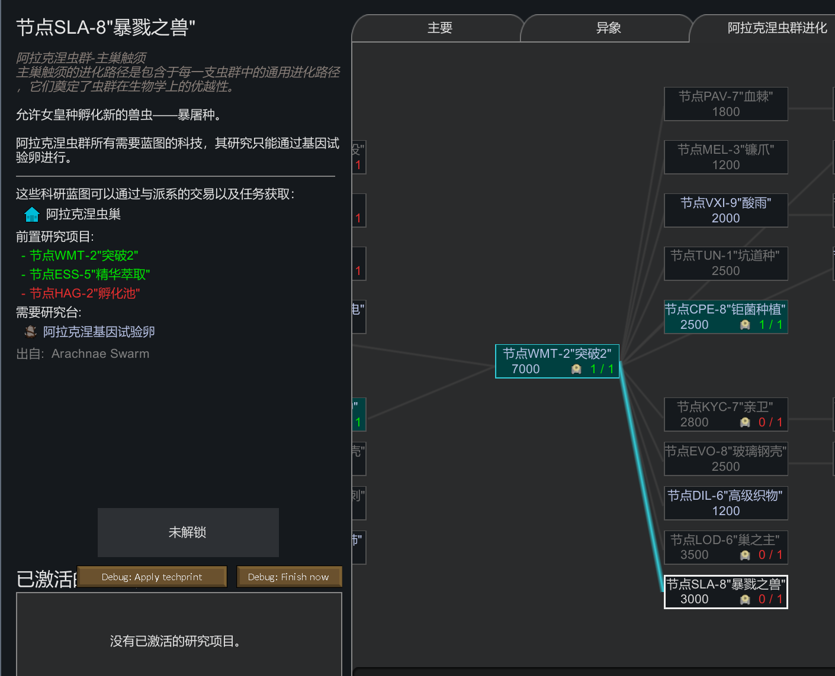Click the gene test egg bench icon
The height and width of the screenshot is (676, 835).
tap(31, 332)
